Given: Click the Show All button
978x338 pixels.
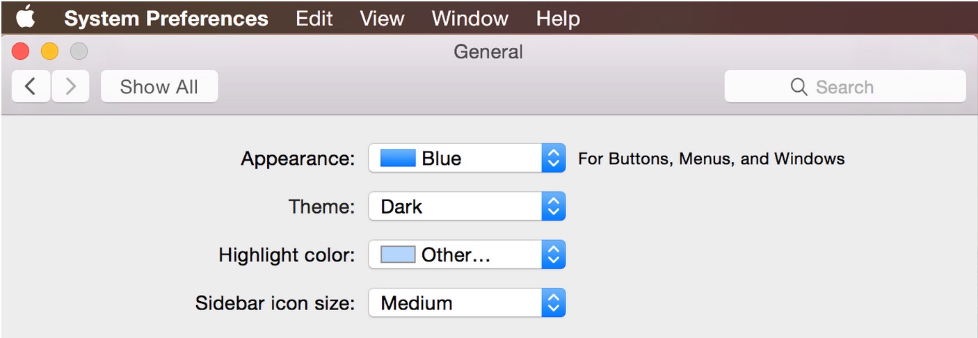Looking at the screenshot, I should pyautogui.click(x=159, y=87).
